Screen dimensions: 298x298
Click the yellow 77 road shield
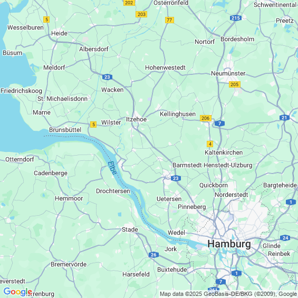click(169, 20)
